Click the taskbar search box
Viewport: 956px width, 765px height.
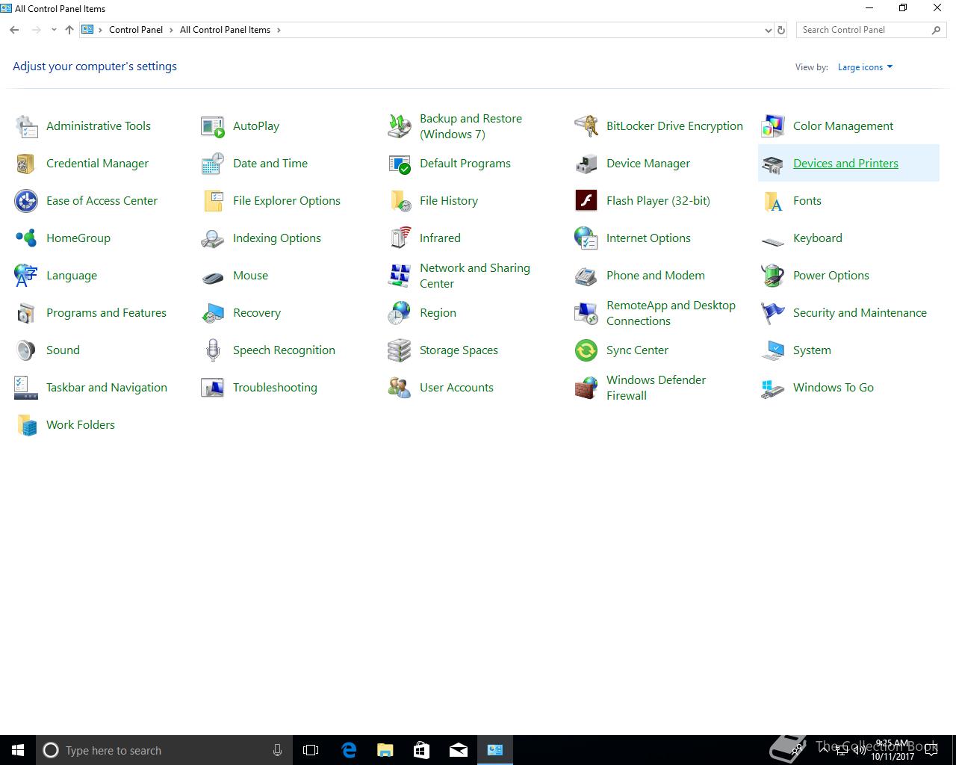click(164, 750)
